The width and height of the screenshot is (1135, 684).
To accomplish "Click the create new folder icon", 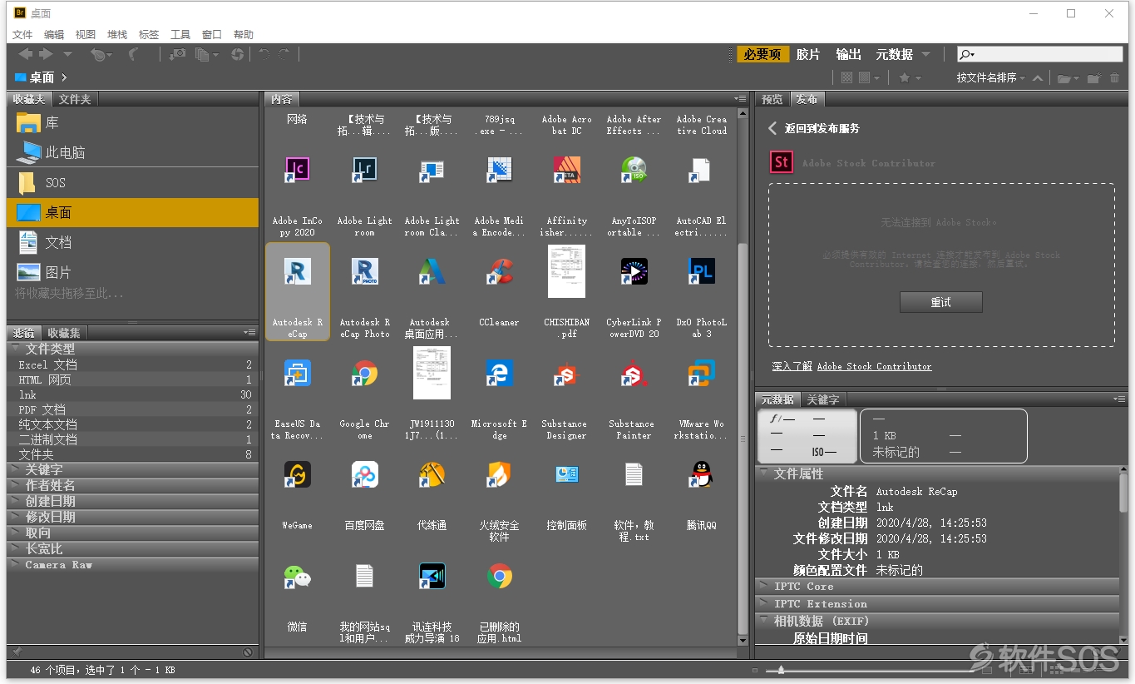I will pyautogui.click(x=1094, y=77).
